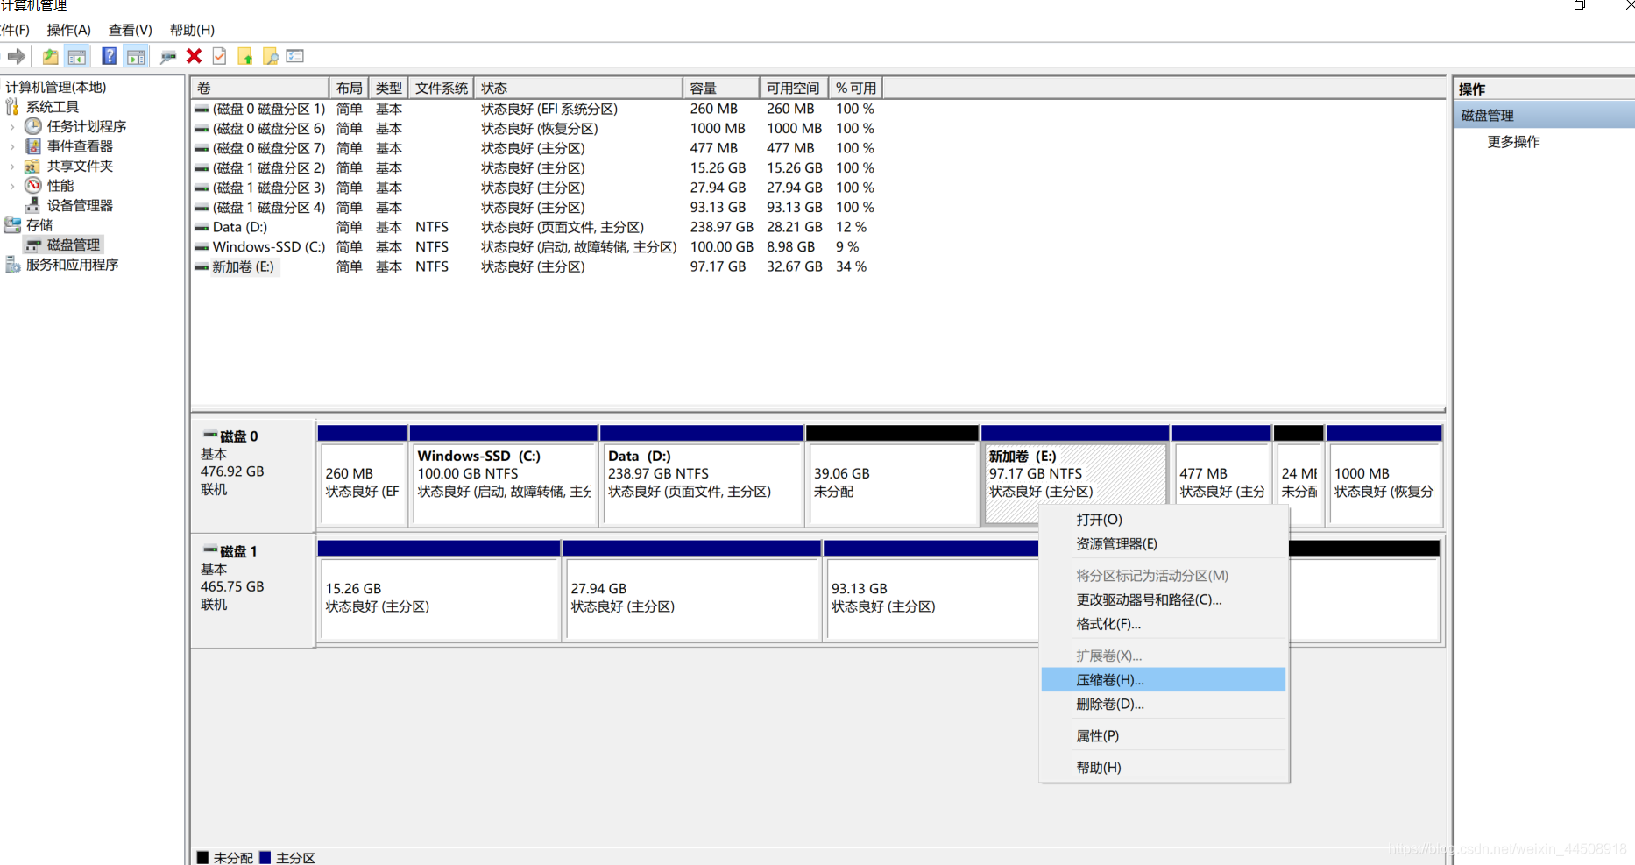Image resolution: width=1635 pixels, height=865 pixels.
Task: Open the 操作(A) menu
Action: pos(68,30)
